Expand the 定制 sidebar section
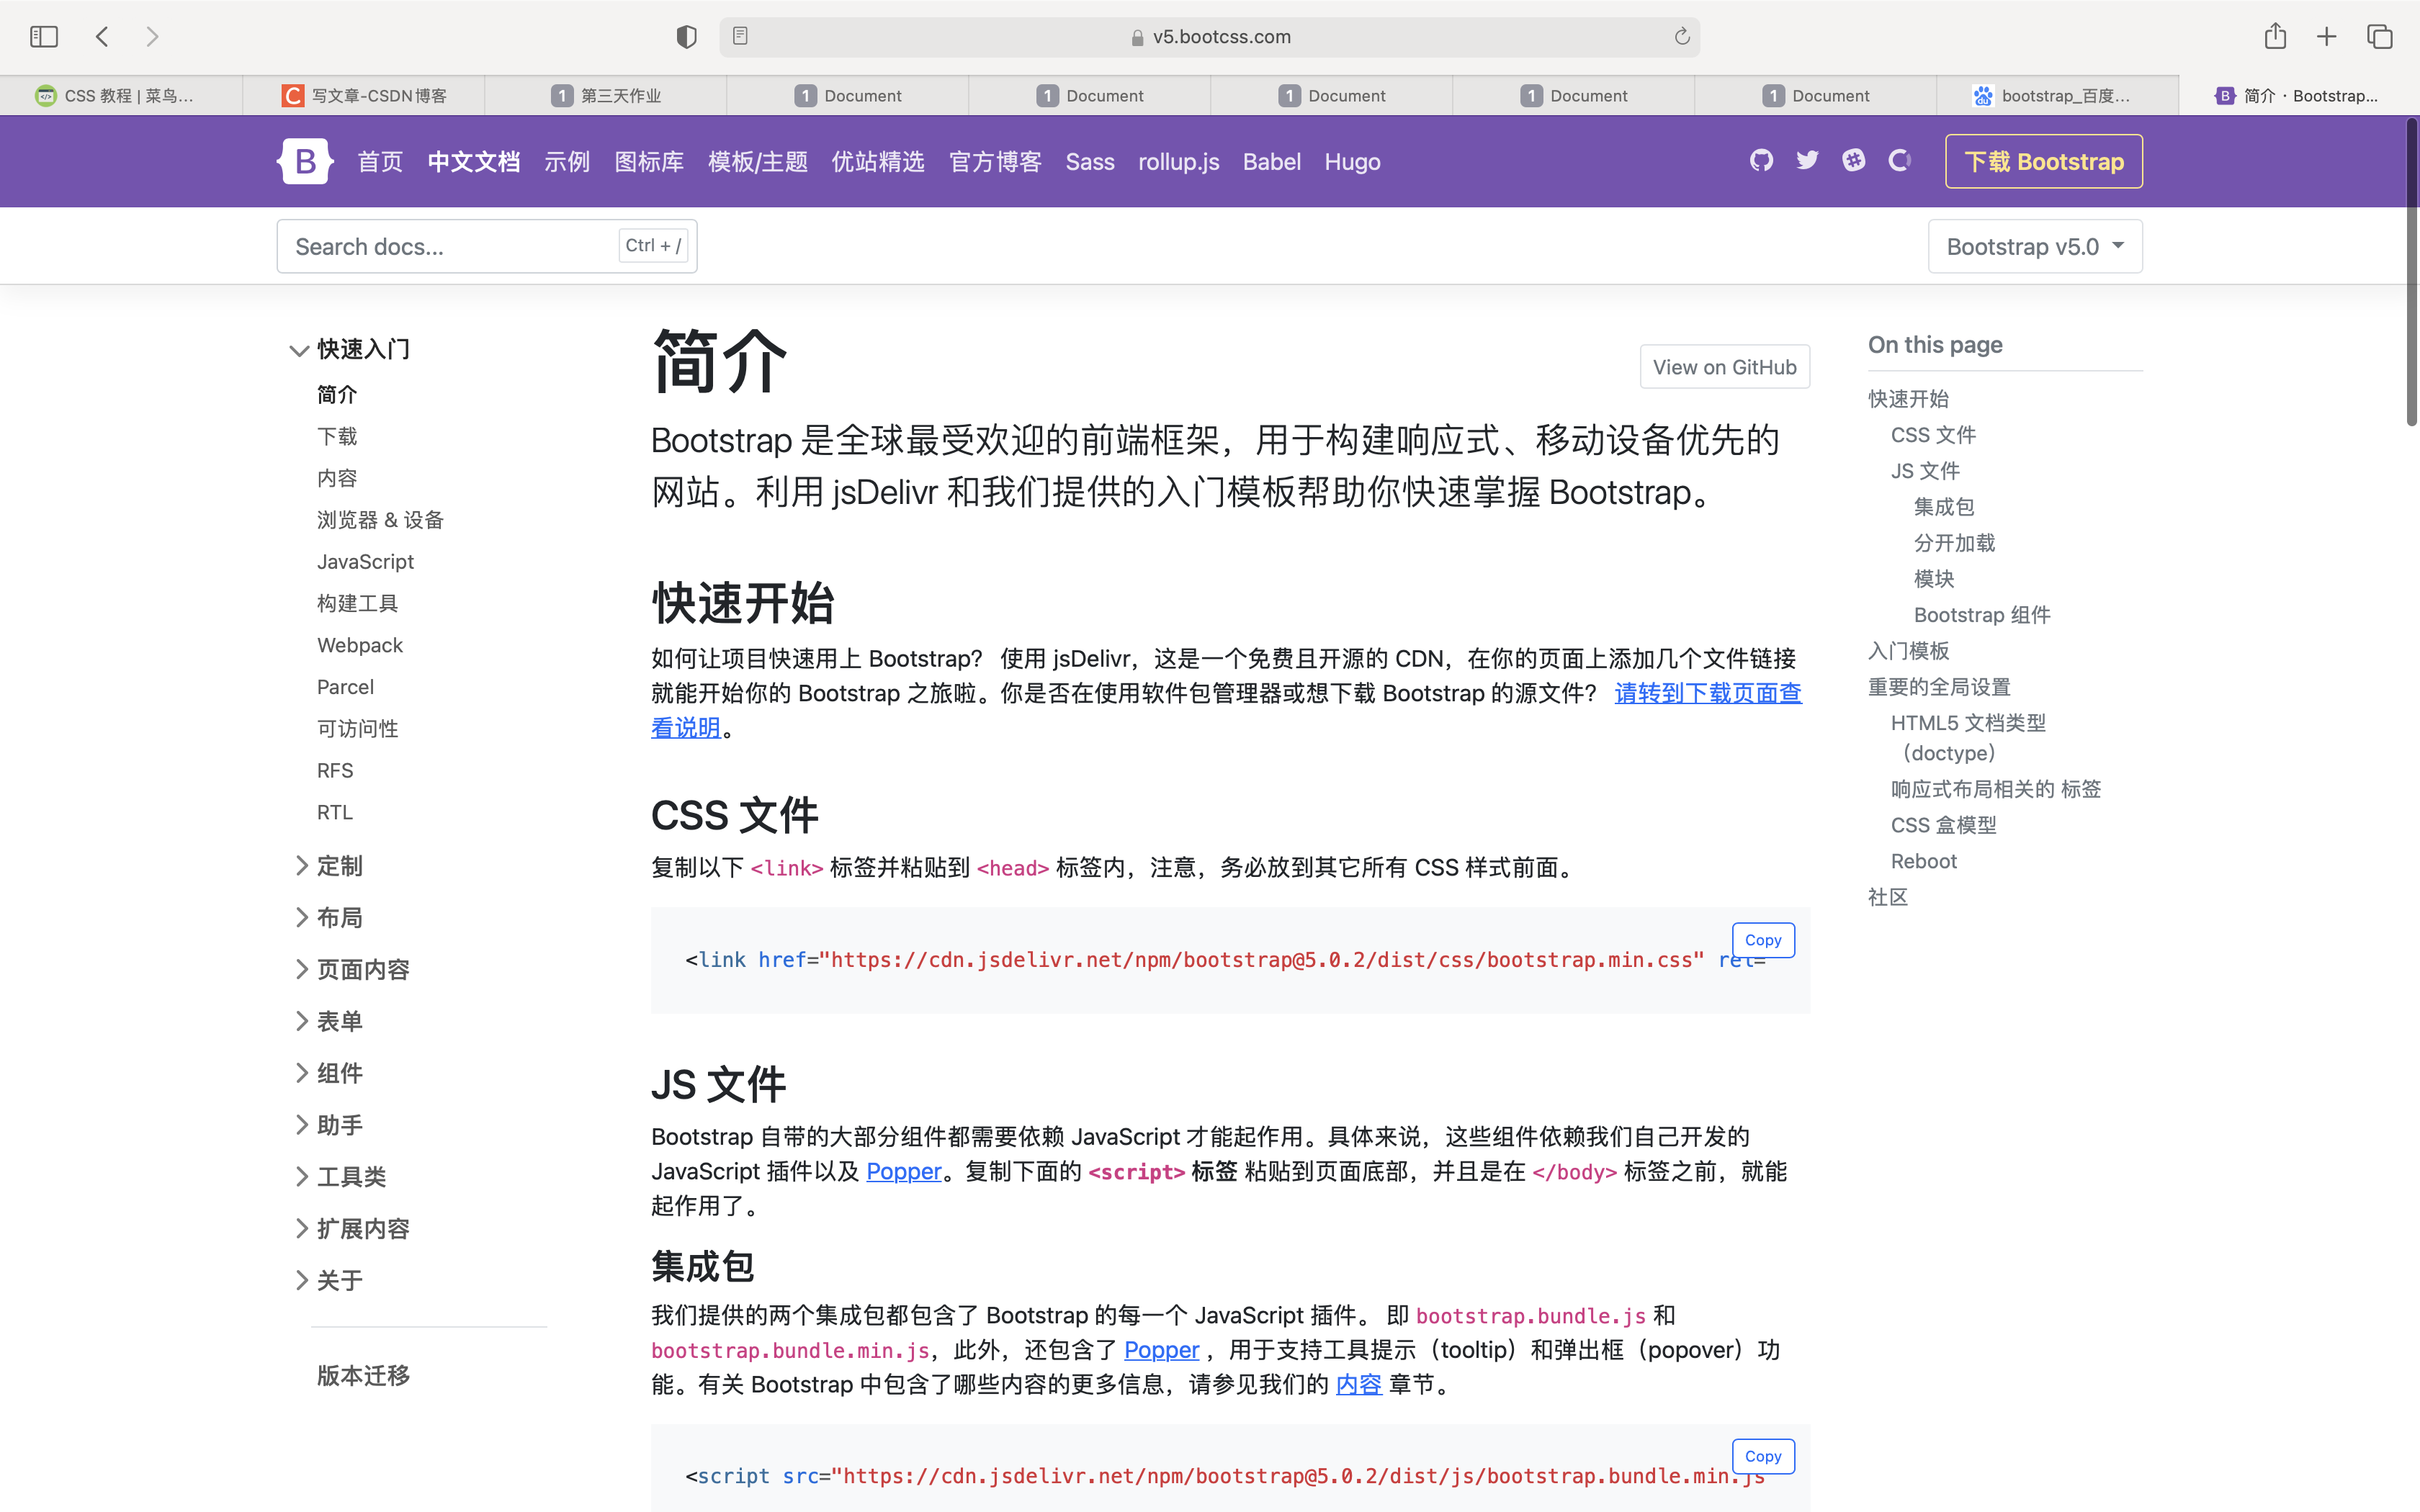 328,865
